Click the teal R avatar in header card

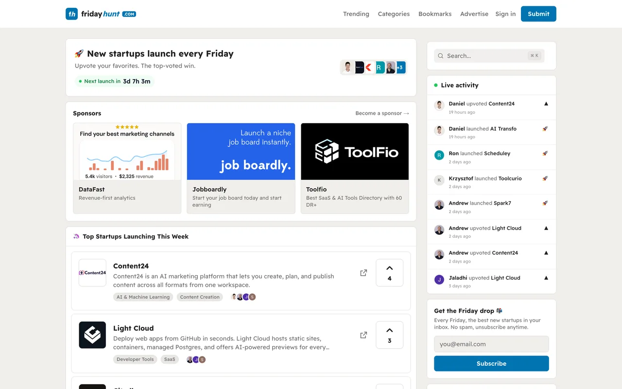380,67
